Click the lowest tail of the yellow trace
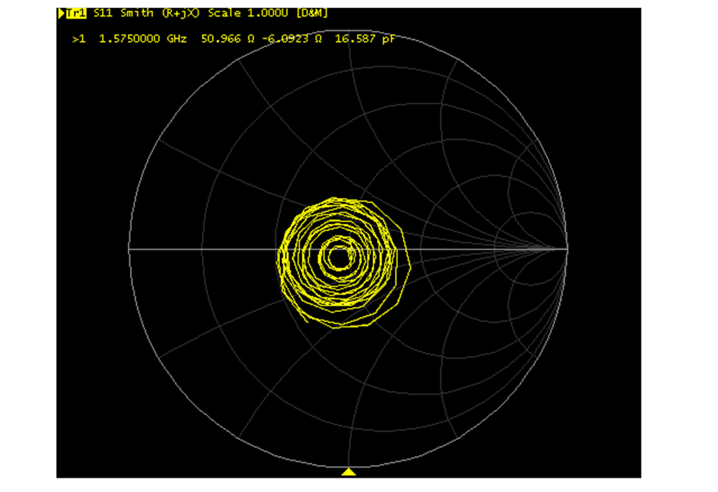The height and width of the screenshot is (492, 718). (309, 321)
